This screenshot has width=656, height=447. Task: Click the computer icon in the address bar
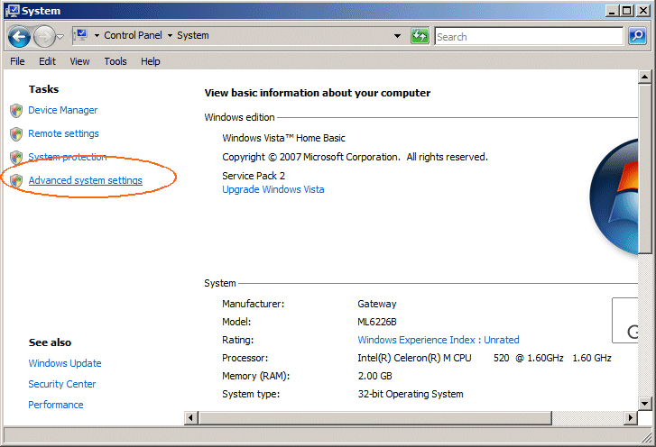pos(81,36)
